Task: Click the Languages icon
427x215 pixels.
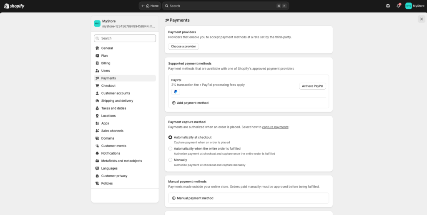Action: click(97, 168)
